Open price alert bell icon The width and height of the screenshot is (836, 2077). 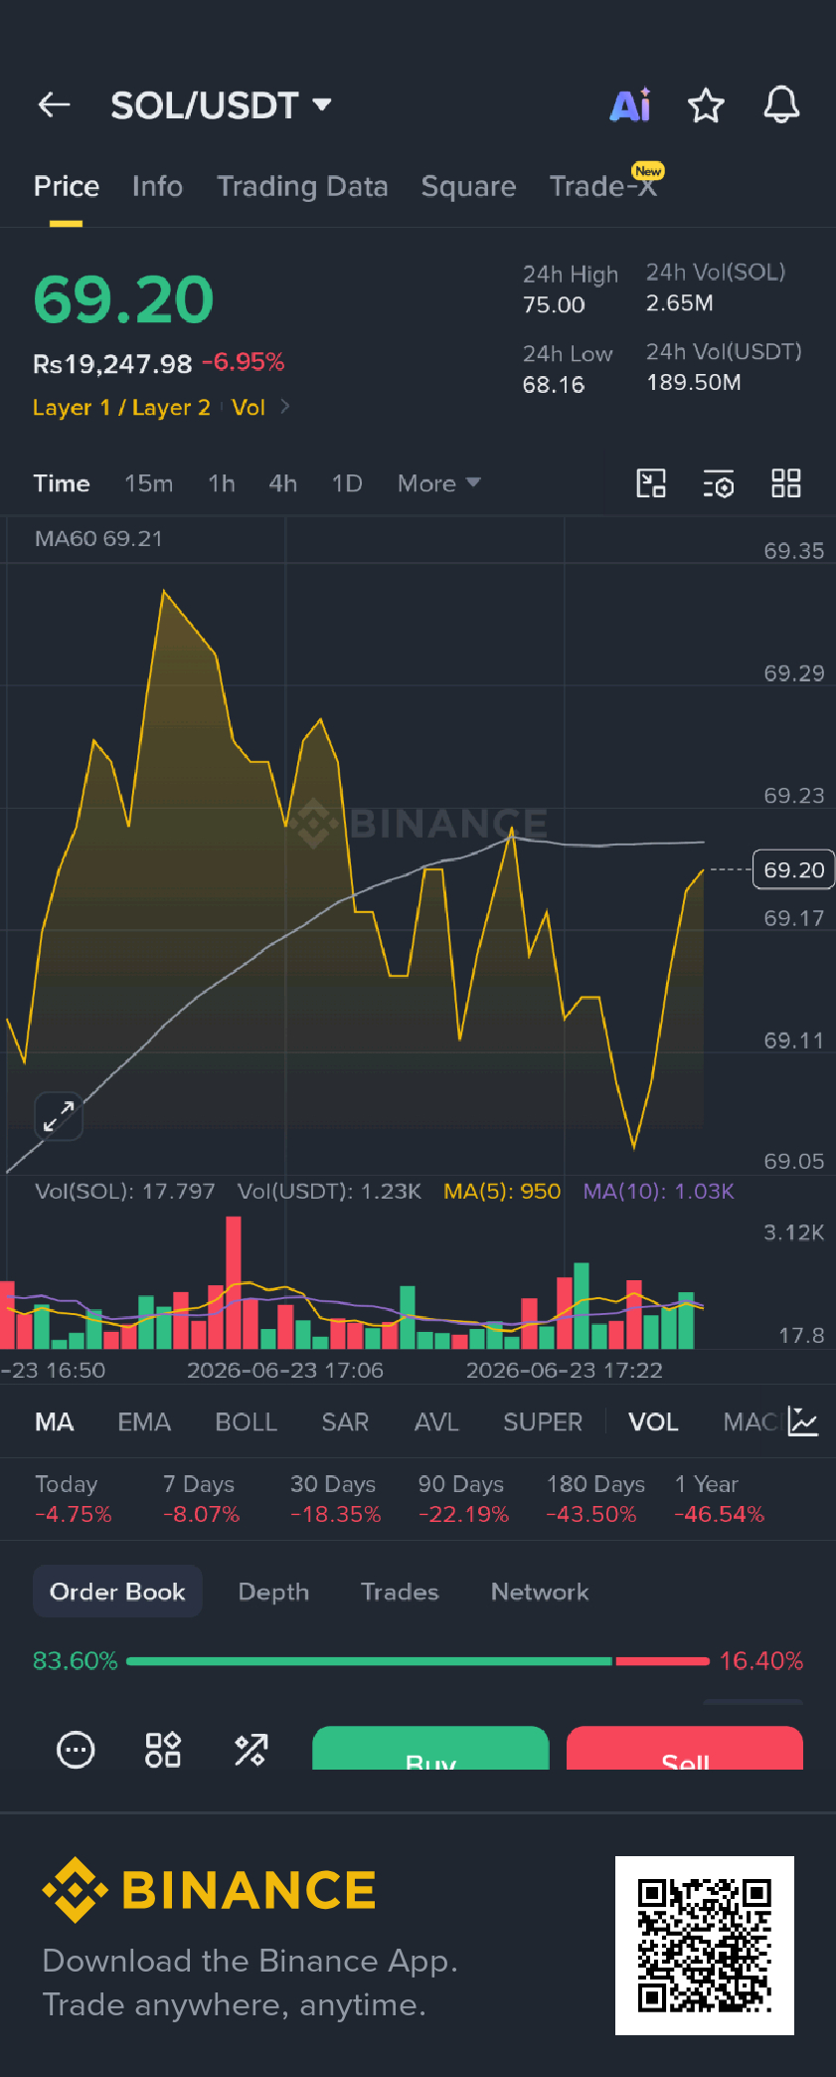(x=781, y=104)
